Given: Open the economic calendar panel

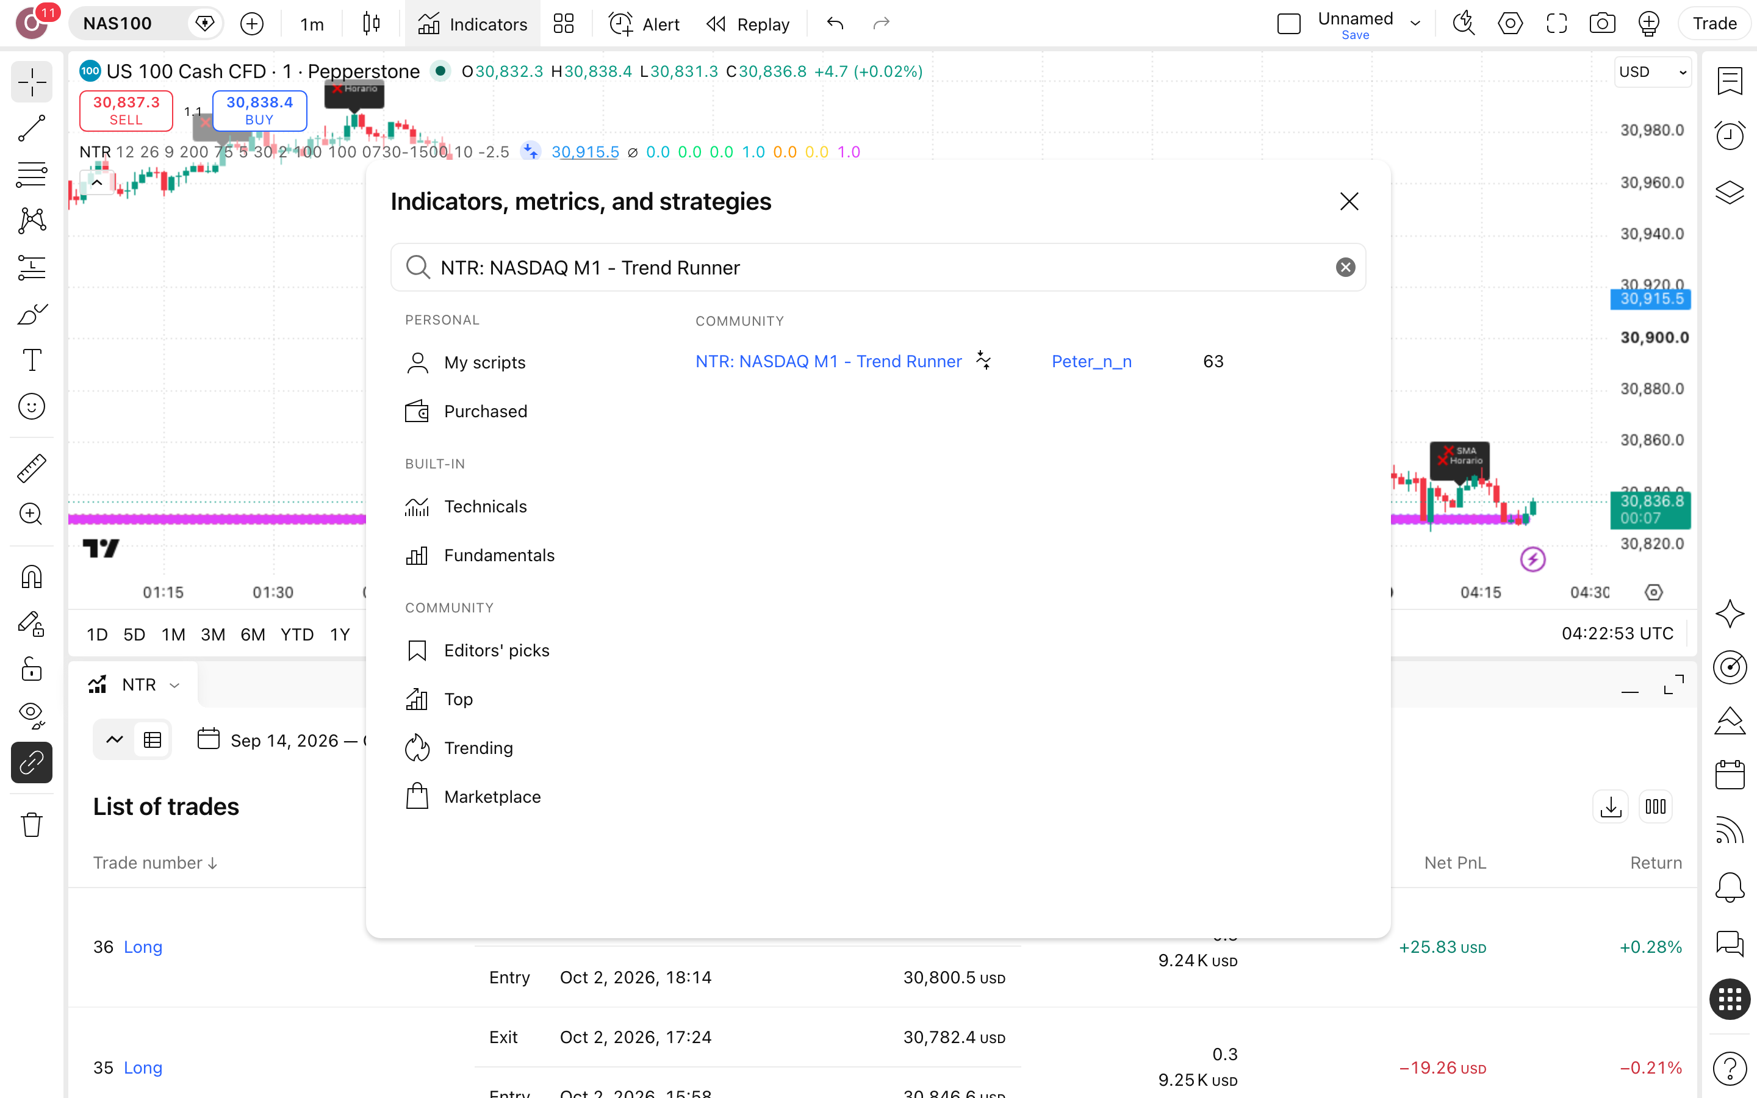Looking at the screenshot, I should (1730, 775).
